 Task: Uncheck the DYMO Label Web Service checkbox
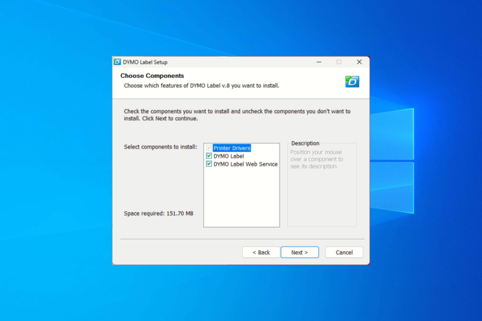coord(209,164)
